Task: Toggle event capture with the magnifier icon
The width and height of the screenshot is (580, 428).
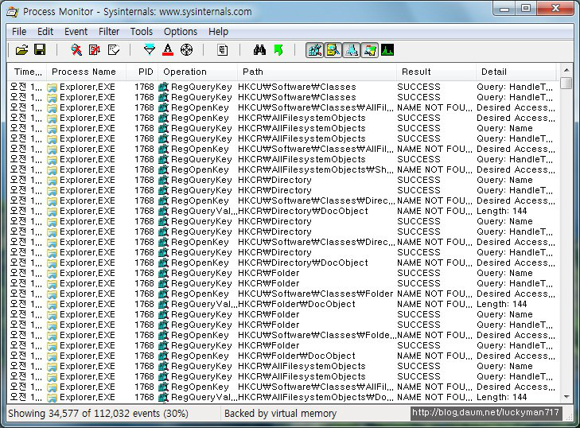Action: (76, 50)
